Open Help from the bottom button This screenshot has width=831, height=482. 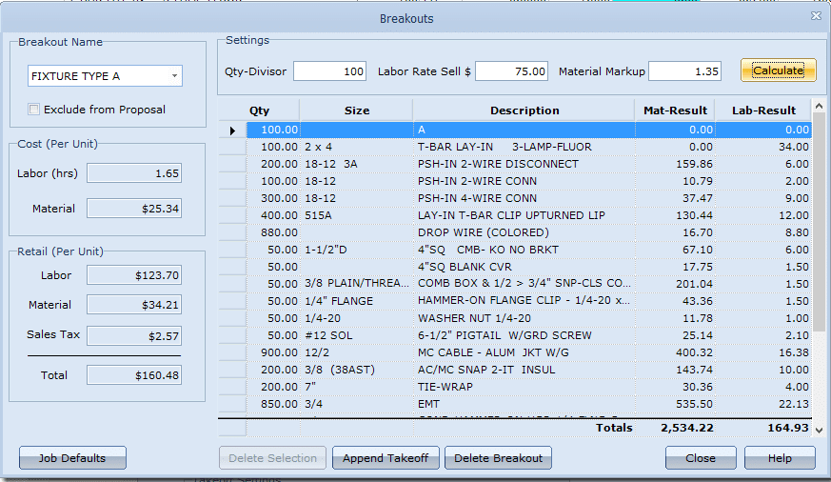(780, 458)
